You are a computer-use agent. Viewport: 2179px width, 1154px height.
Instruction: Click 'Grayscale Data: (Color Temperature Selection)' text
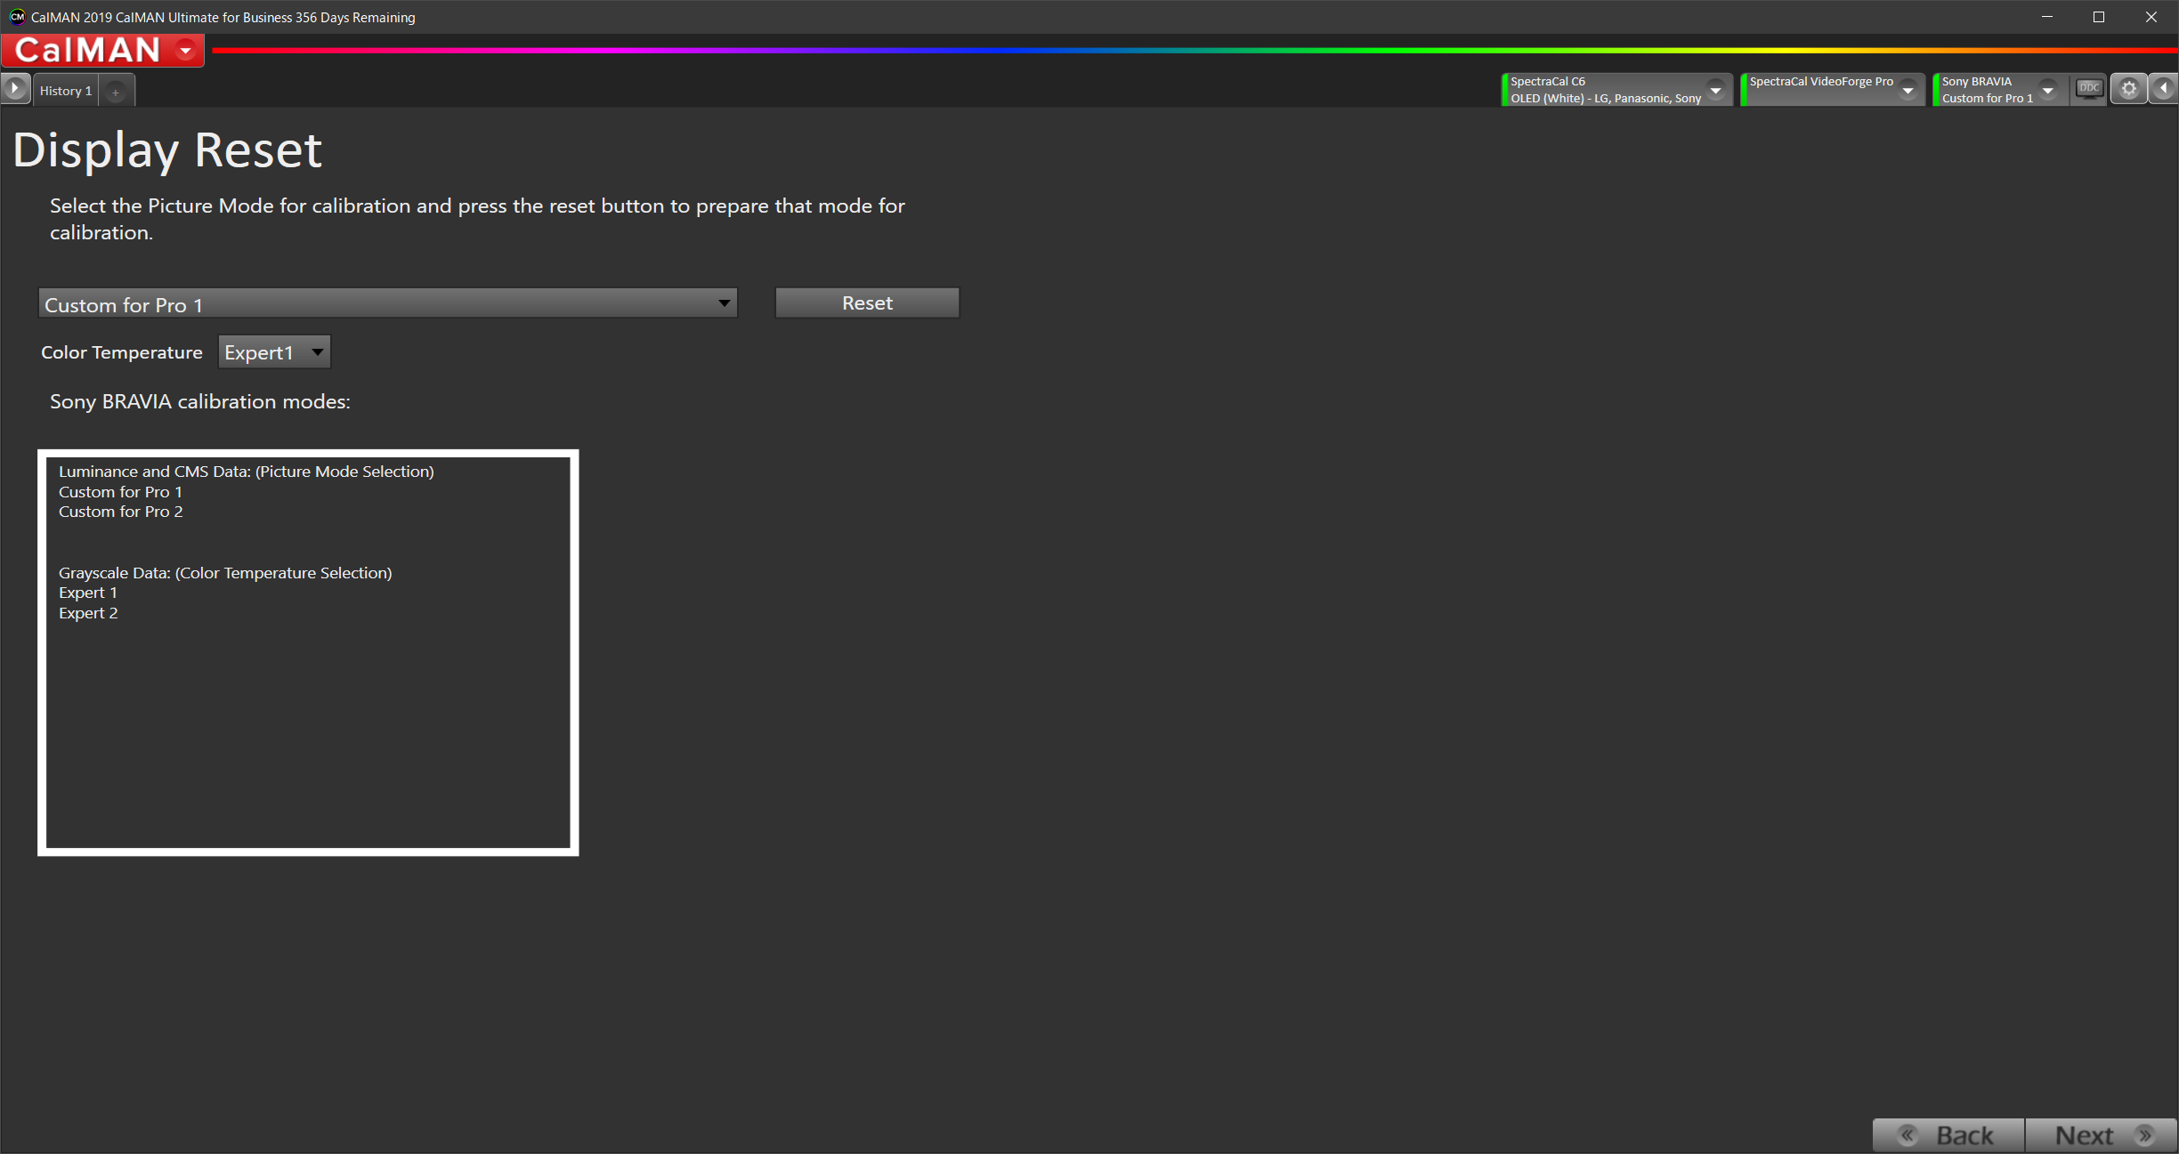coord(225,573)
